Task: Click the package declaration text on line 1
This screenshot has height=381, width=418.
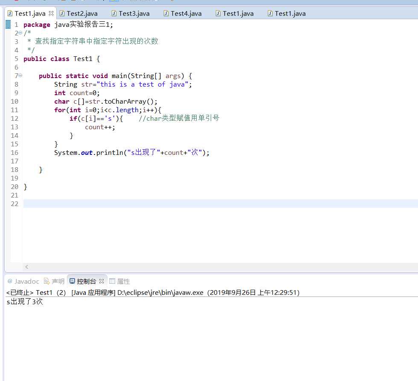Action: point(68,24)
